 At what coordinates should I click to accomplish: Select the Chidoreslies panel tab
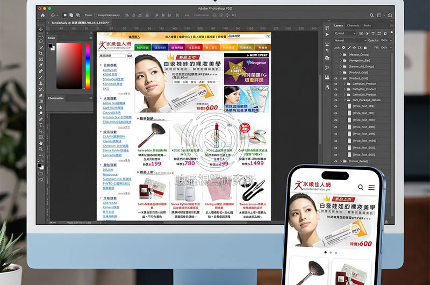tap(56, 98)
